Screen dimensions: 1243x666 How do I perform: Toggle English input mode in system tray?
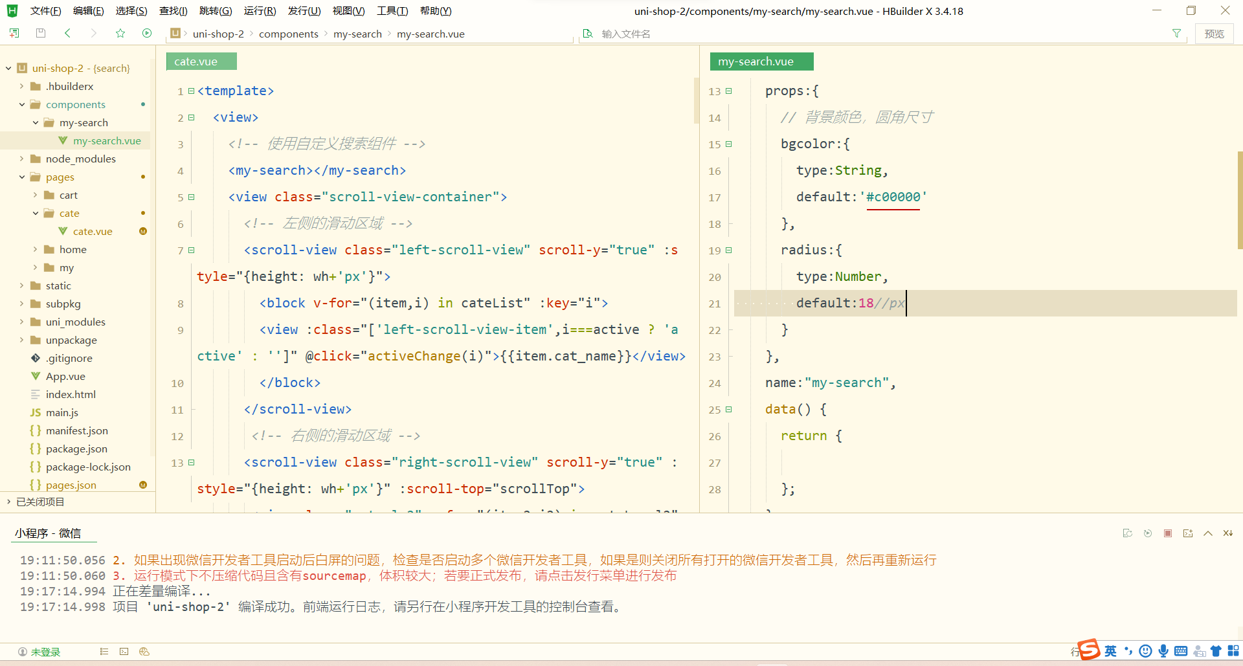click(1110, 650)
